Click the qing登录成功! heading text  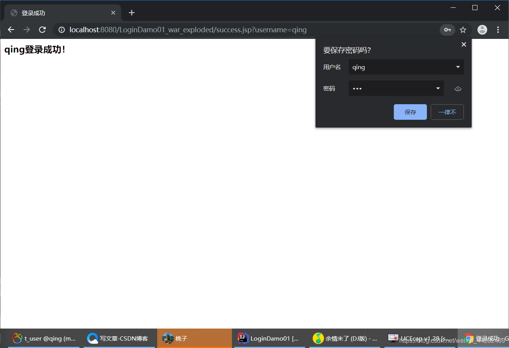[x=35, y=50]
